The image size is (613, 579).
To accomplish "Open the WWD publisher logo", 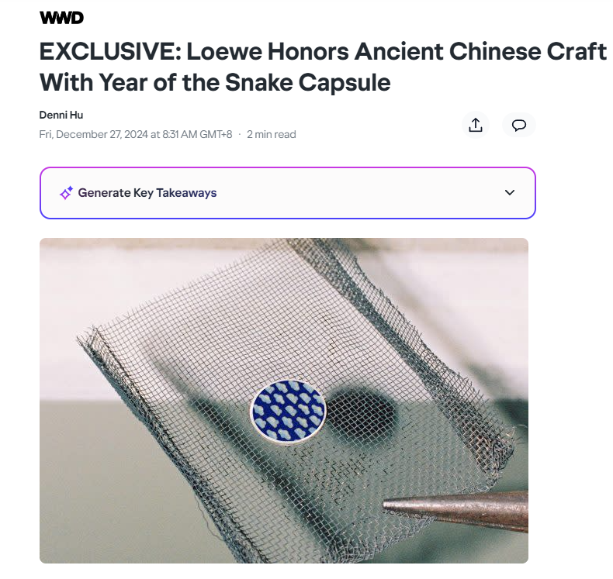I will (61, 18).
